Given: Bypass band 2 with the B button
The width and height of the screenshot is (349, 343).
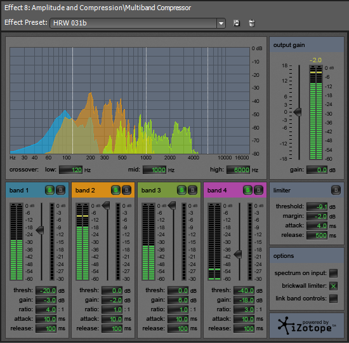Looking at the screenshot, I should tap(126, 190).
